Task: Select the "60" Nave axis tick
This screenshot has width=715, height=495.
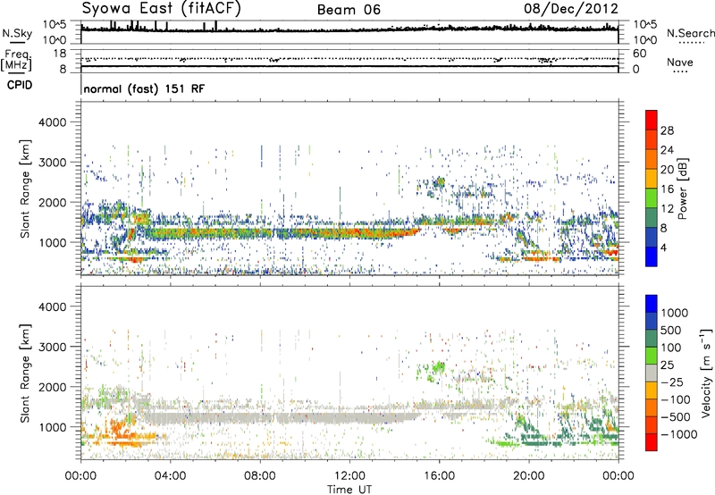Action: click(x=639, y=54)
